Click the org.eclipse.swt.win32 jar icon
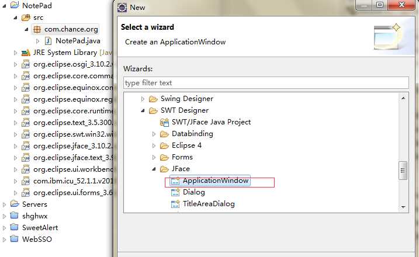 pyautogui.click(x=26, y=134)
